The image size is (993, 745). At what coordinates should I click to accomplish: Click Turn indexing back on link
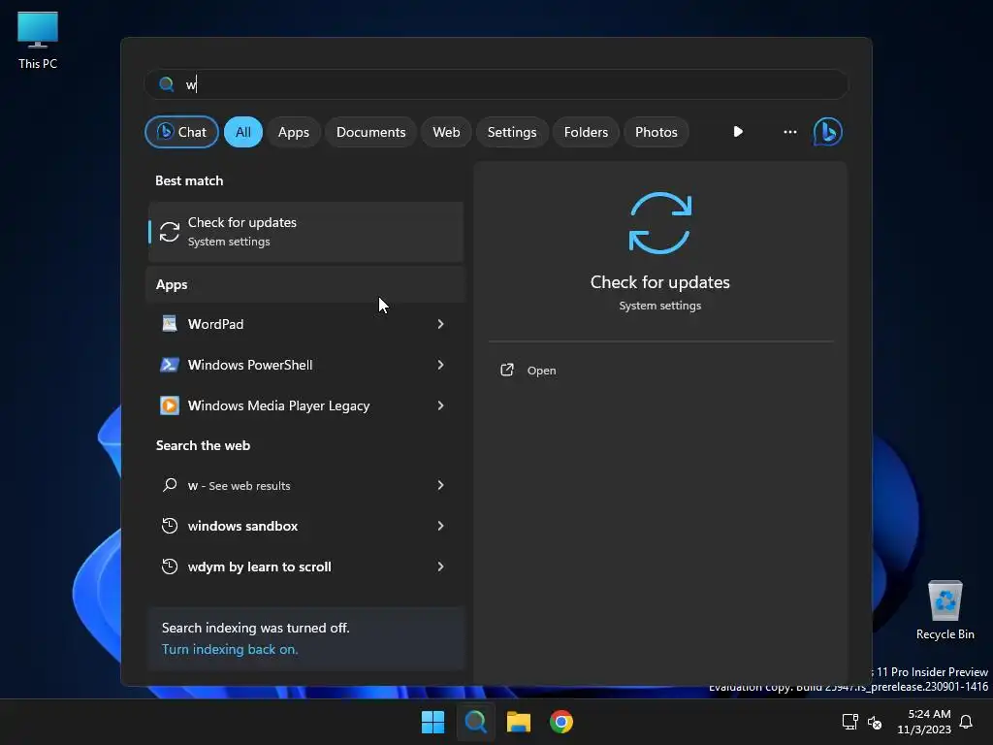(x=229, y=649)
